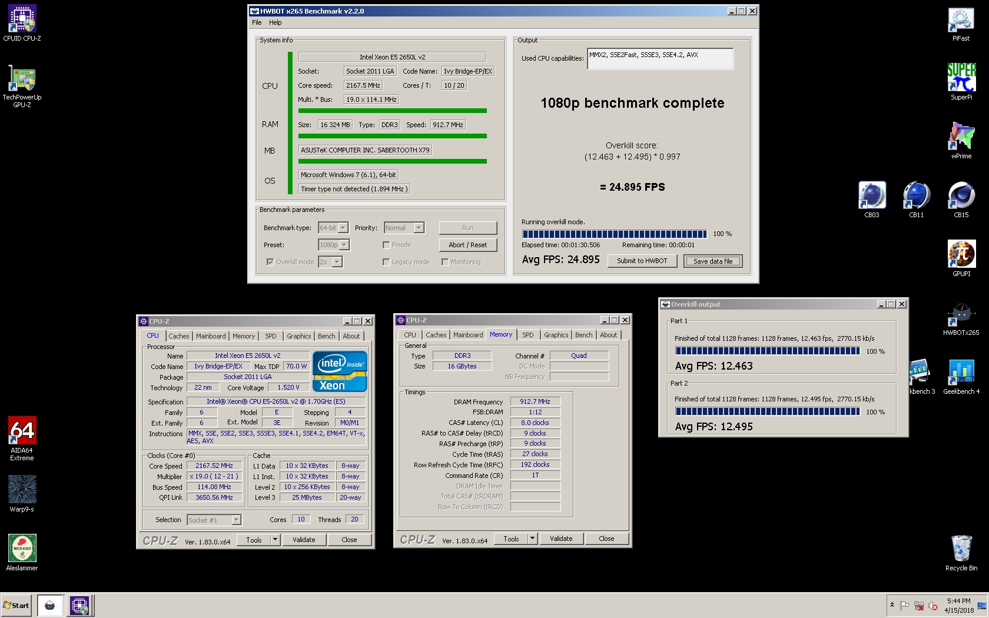Image resolution: width=989 pixels, height=618 pixels.
Task: Open the Windows Start menu
Action: (x=16, y=605)
